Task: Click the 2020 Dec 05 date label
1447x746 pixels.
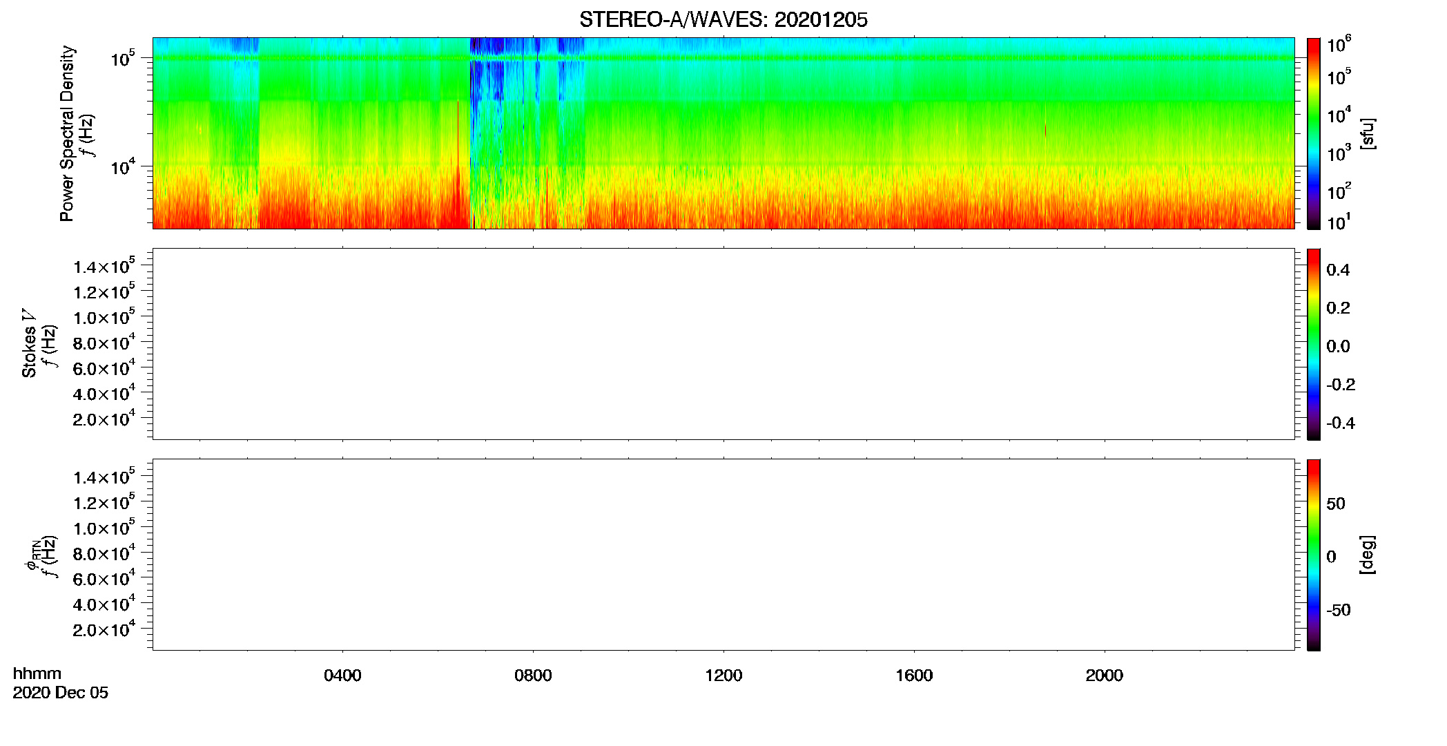Action: pos(61,693)
